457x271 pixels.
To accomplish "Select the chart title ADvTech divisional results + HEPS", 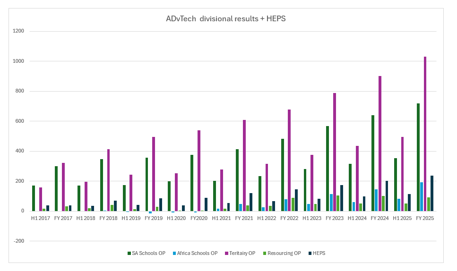I will coord(225,19).
